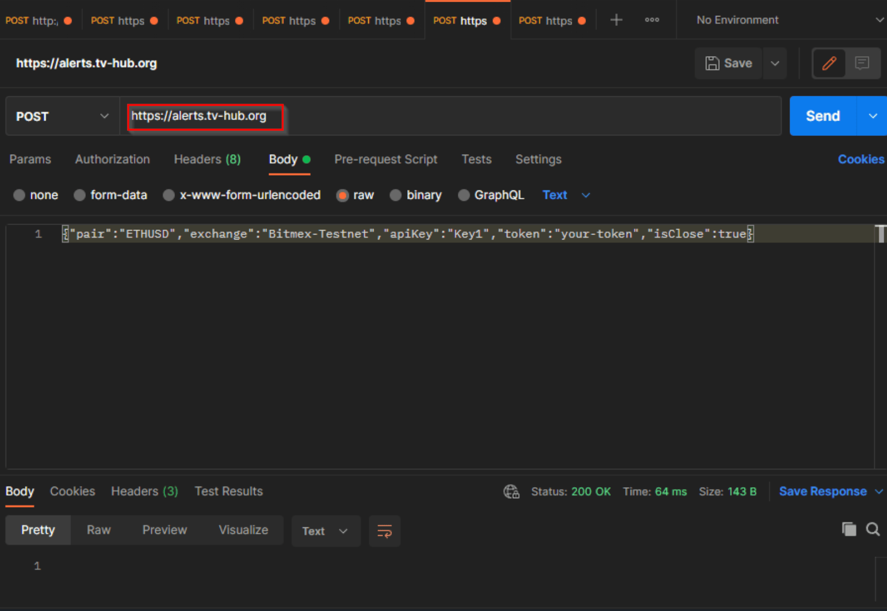The width and height of the screenshot is (887, 611).
Task: Click the Save Response link
Action: [x=823, y=492]
